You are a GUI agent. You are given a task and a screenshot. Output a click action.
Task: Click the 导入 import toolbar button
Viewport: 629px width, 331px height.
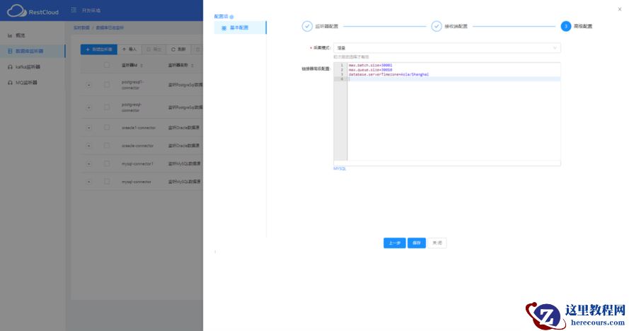pos(129,50)
